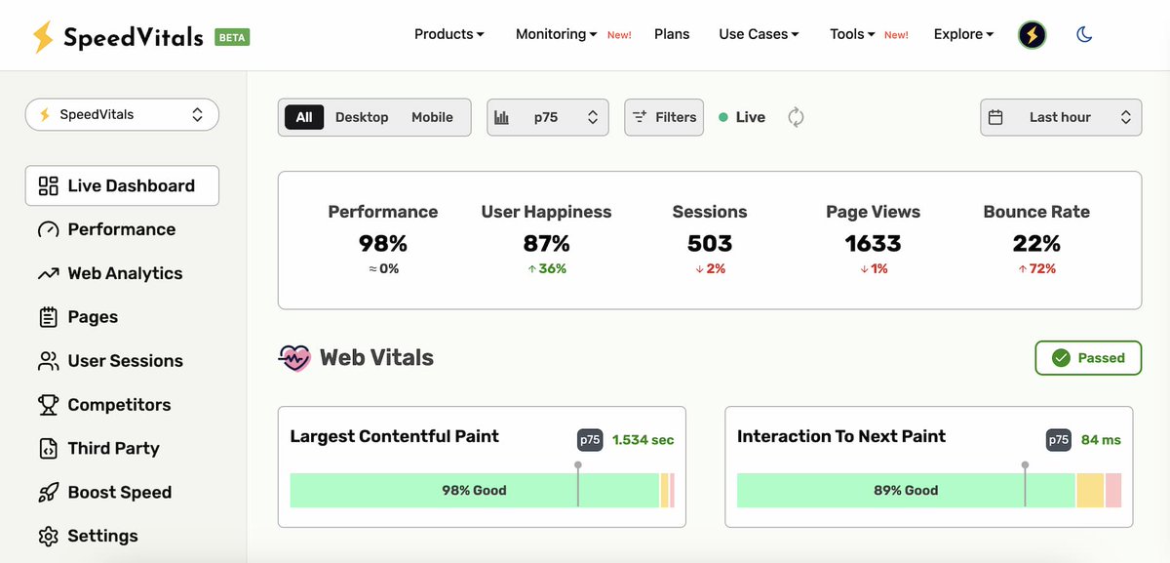Open Settings using the sidebar gear icon
The height and width of the screenshot is (563, 1170).
pyautogui.click(x=46, y=536)
